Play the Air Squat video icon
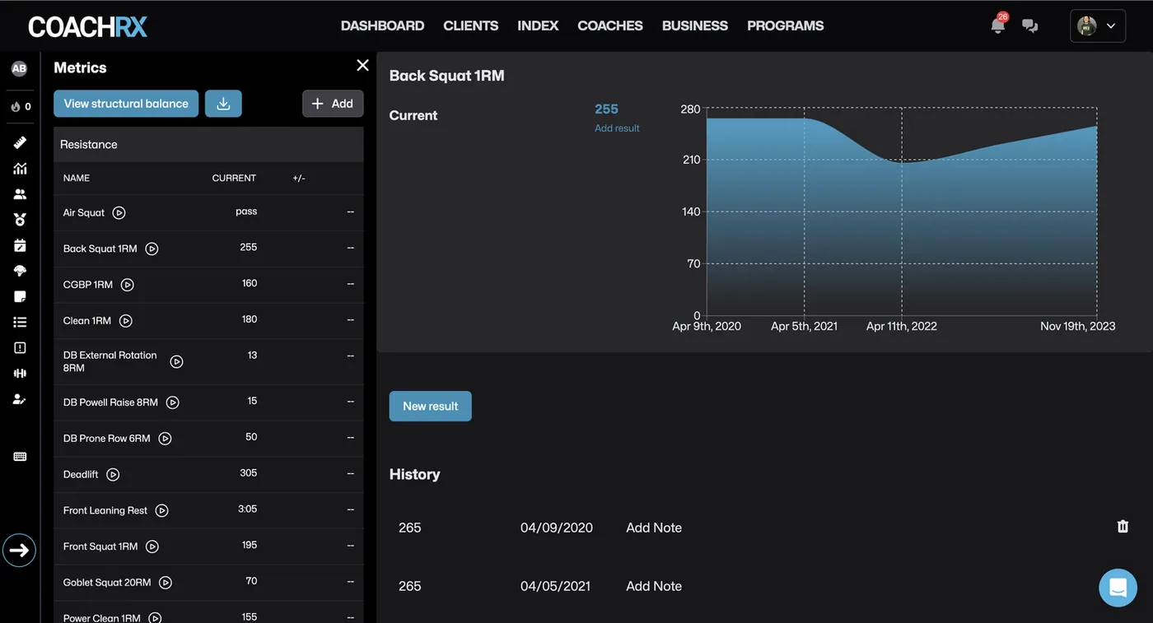1153x623 pixels. [x=119, y=212]
